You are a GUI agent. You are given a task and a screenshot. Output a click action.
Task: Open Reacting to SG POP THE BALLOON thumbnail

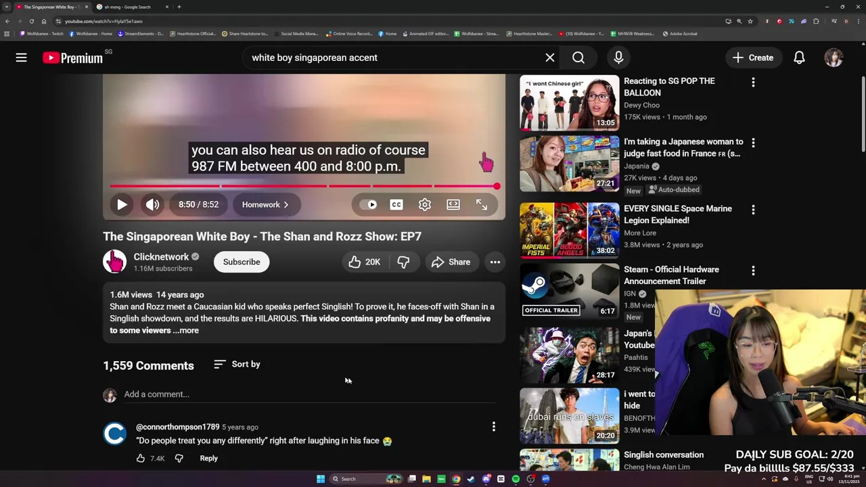569,102
